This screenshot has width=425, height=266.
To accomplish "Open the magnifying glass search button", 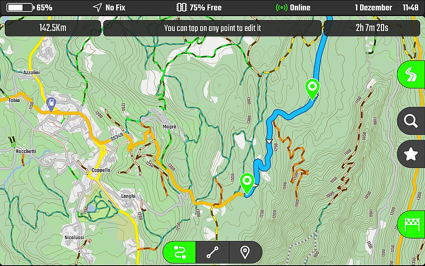I will point(411,121).
